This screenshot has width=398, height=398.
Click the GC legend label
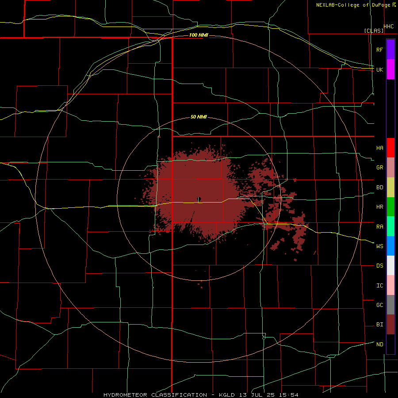(380, 305)
